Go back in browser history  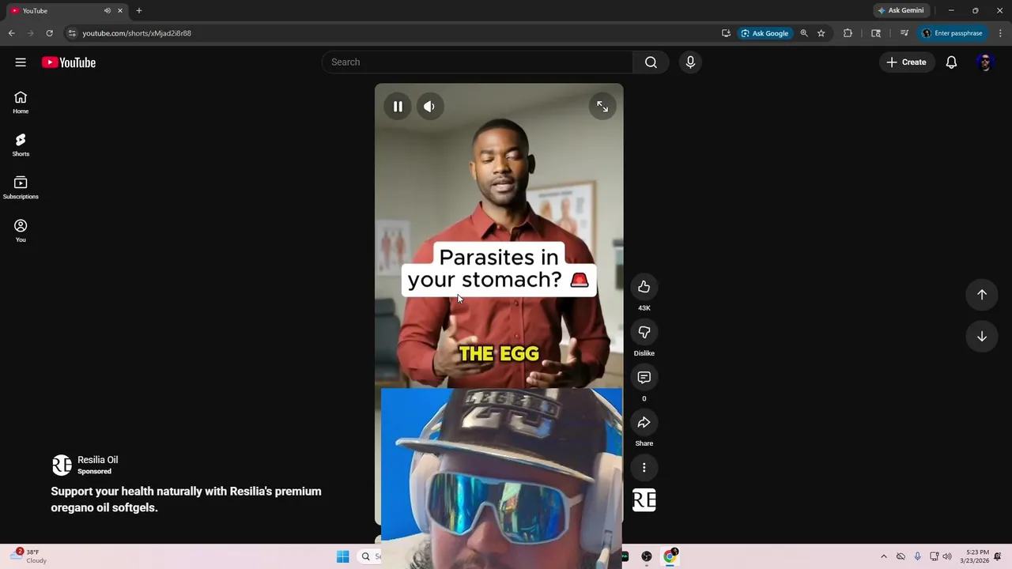click(11, 33)
